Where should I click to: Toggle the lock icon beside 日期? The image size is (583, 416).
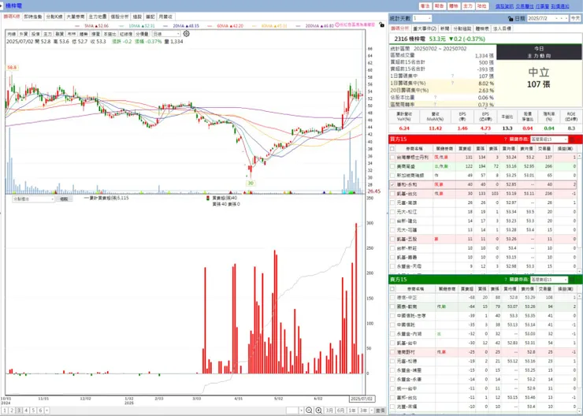coord(511,19)
